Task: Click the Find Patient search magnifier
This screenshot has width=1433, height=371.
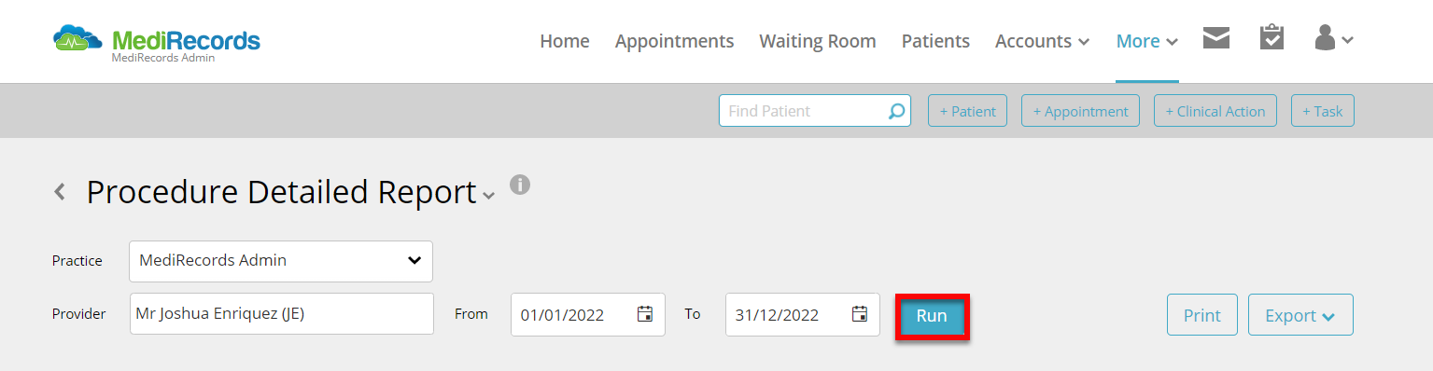Action: pos(896,111)
